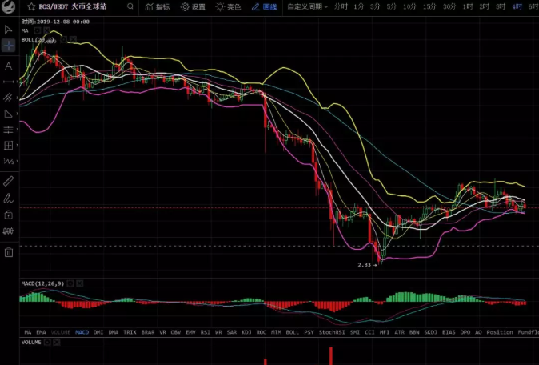This screenshot has height=365, width=539.
Task: Select the 4时 interval
Action: [x=517, y=6]
